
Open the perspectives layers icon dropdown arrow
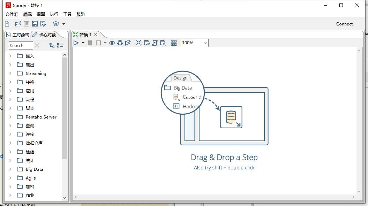tap(63, 24)
